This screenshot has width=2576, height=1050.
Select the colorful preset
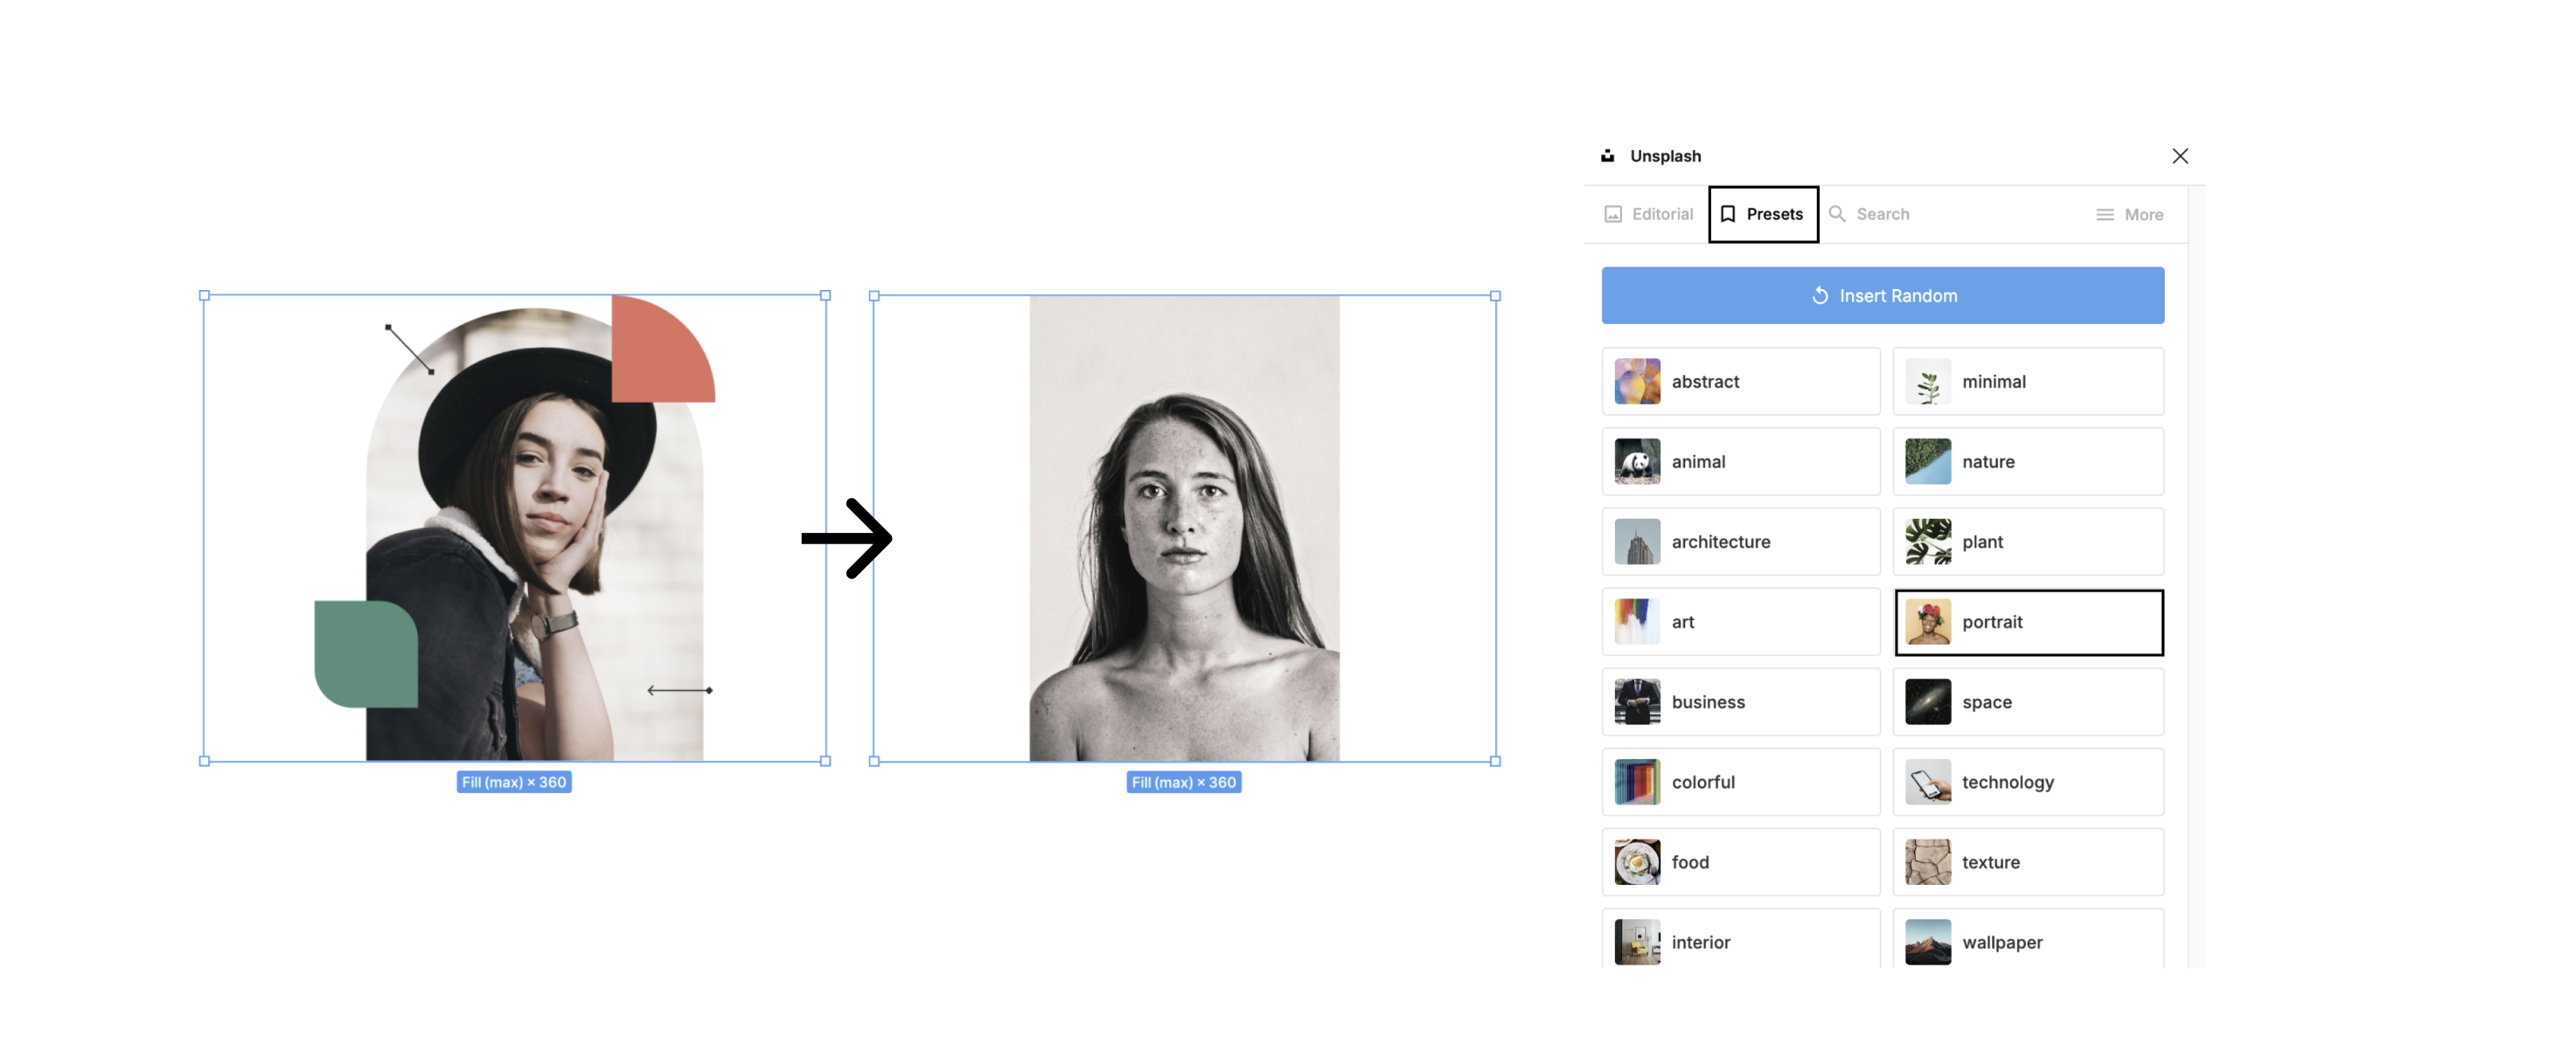[x=1741, y=782]
